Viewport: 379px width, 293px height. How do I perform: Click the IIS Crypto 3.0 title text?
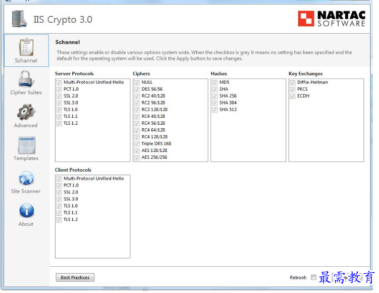[63, 20]
